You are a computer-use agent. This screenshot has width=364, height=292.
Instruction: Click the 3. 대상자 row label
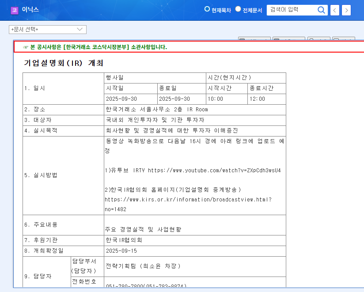pyautogui.click(x=38, y=120)
